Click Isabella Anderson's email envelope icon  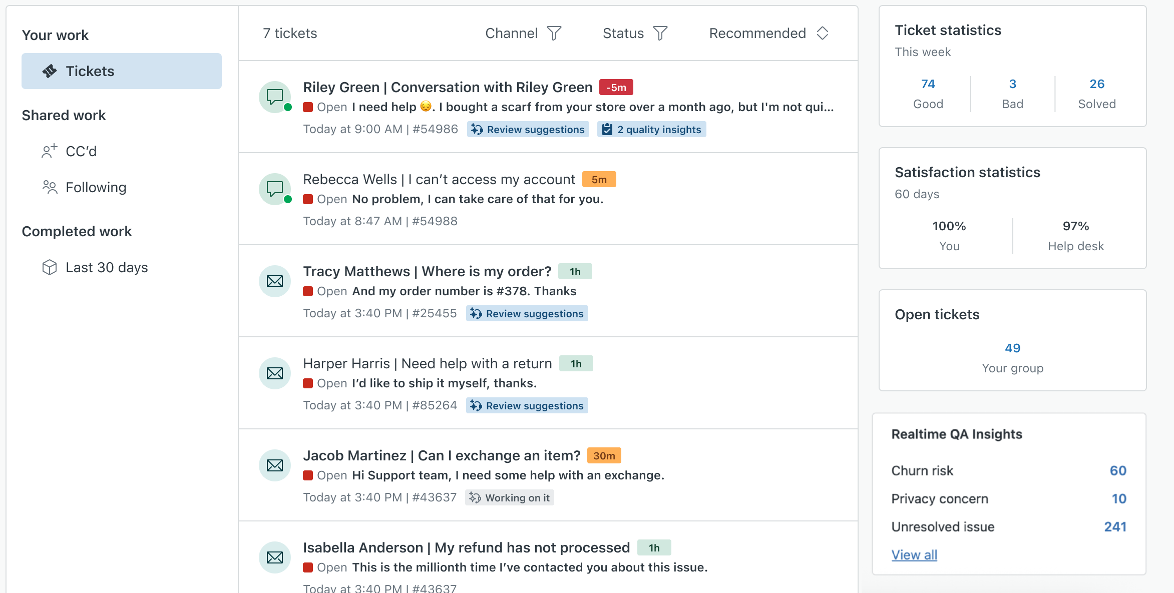[x=274, y=557]
